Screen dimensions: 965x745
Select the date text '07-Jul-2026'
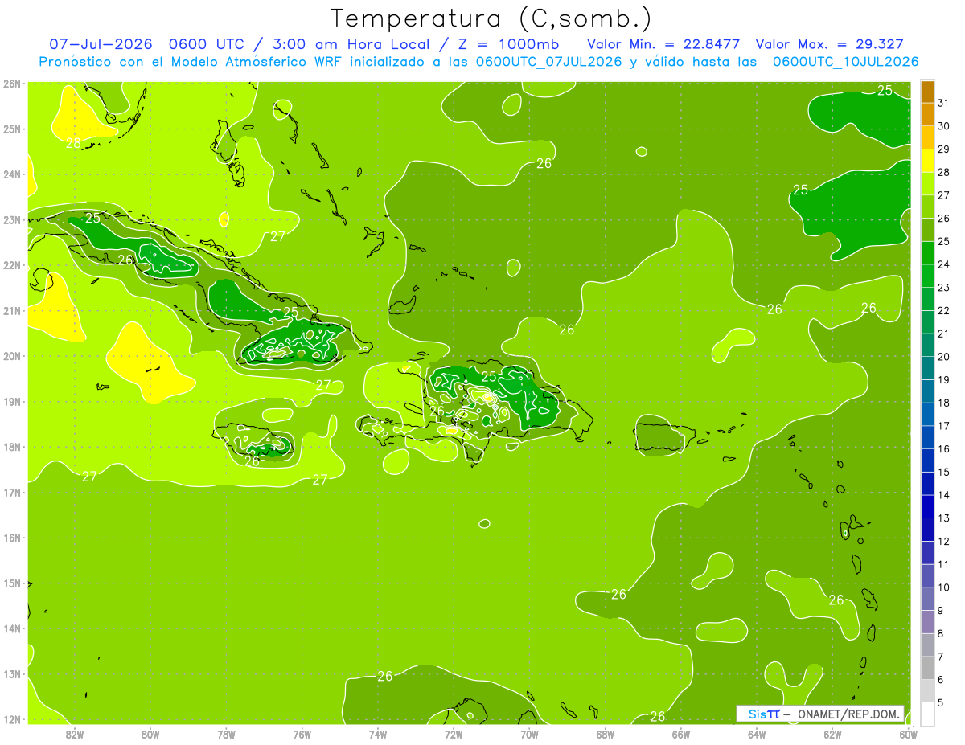101,44
